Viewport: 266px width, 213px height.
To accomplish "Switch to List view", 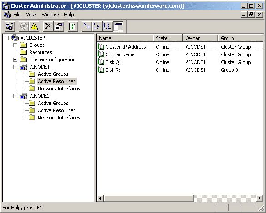I will click(x=108, y=26).
